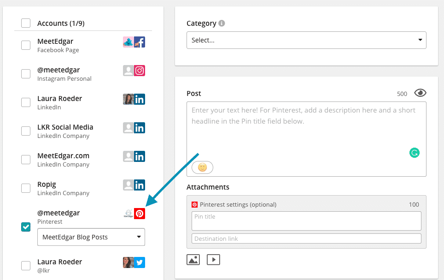Click the Category info icon
The image size is (444, 280).
pyautogui.click(x=222, y=23)
